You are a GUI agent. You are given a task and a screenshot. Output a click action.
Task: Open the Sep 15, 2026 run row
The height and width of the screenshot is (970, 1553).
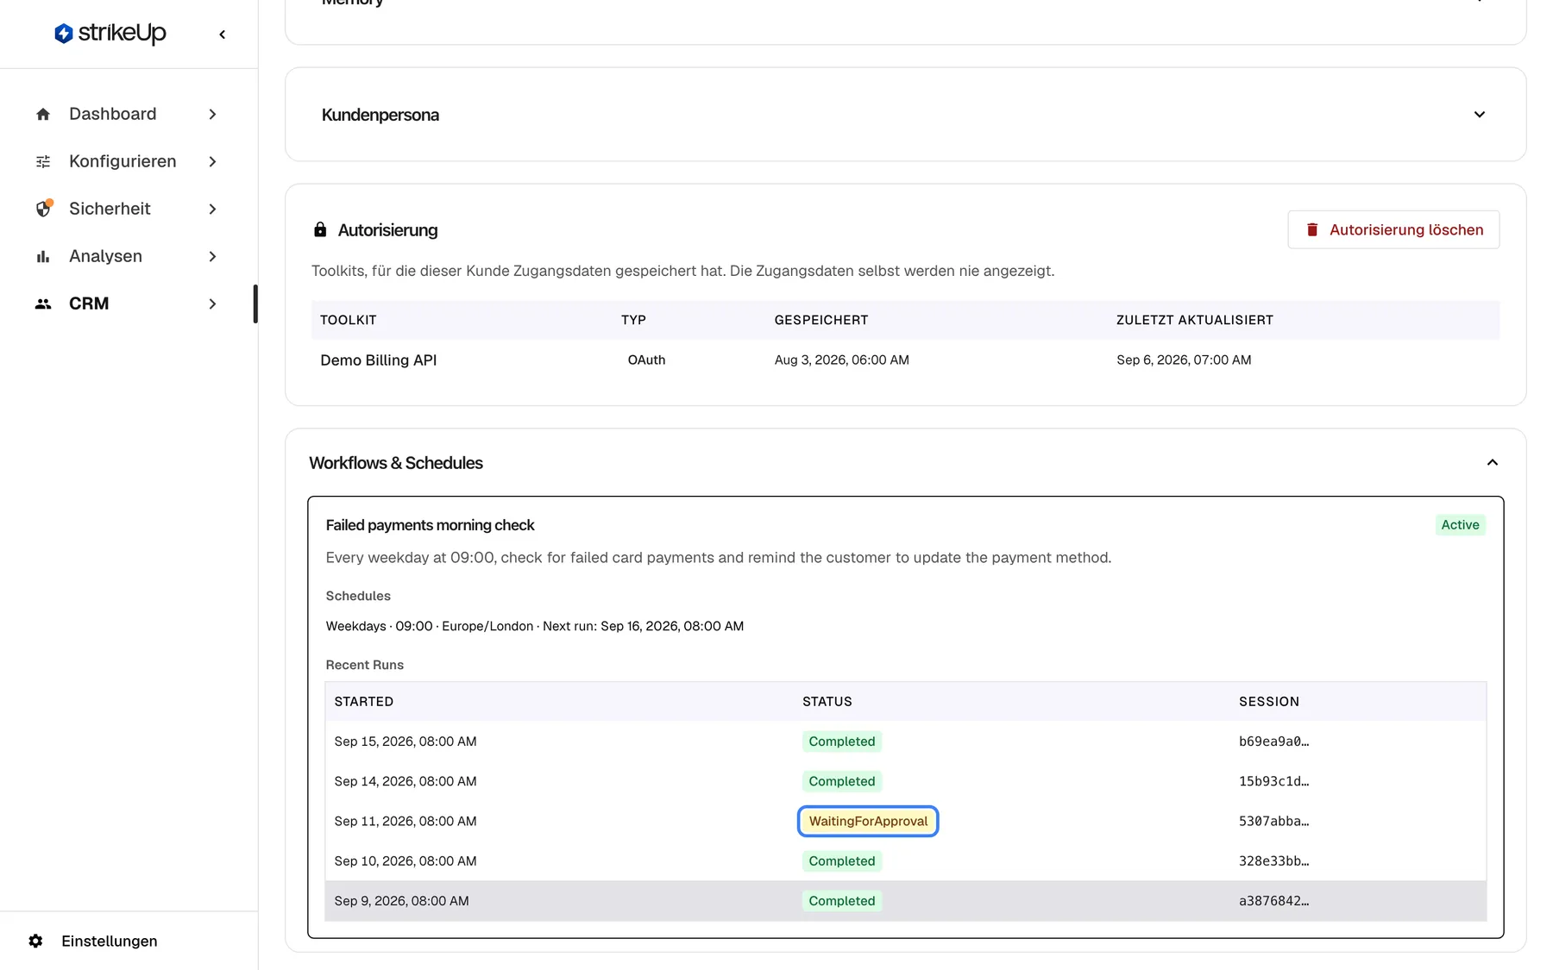point(905,742)
